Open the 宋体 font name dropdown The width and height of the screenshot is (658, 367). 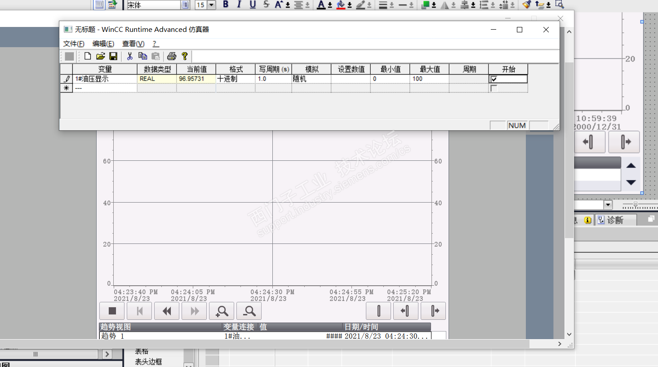pyautogui.click(x=185, y=5)
